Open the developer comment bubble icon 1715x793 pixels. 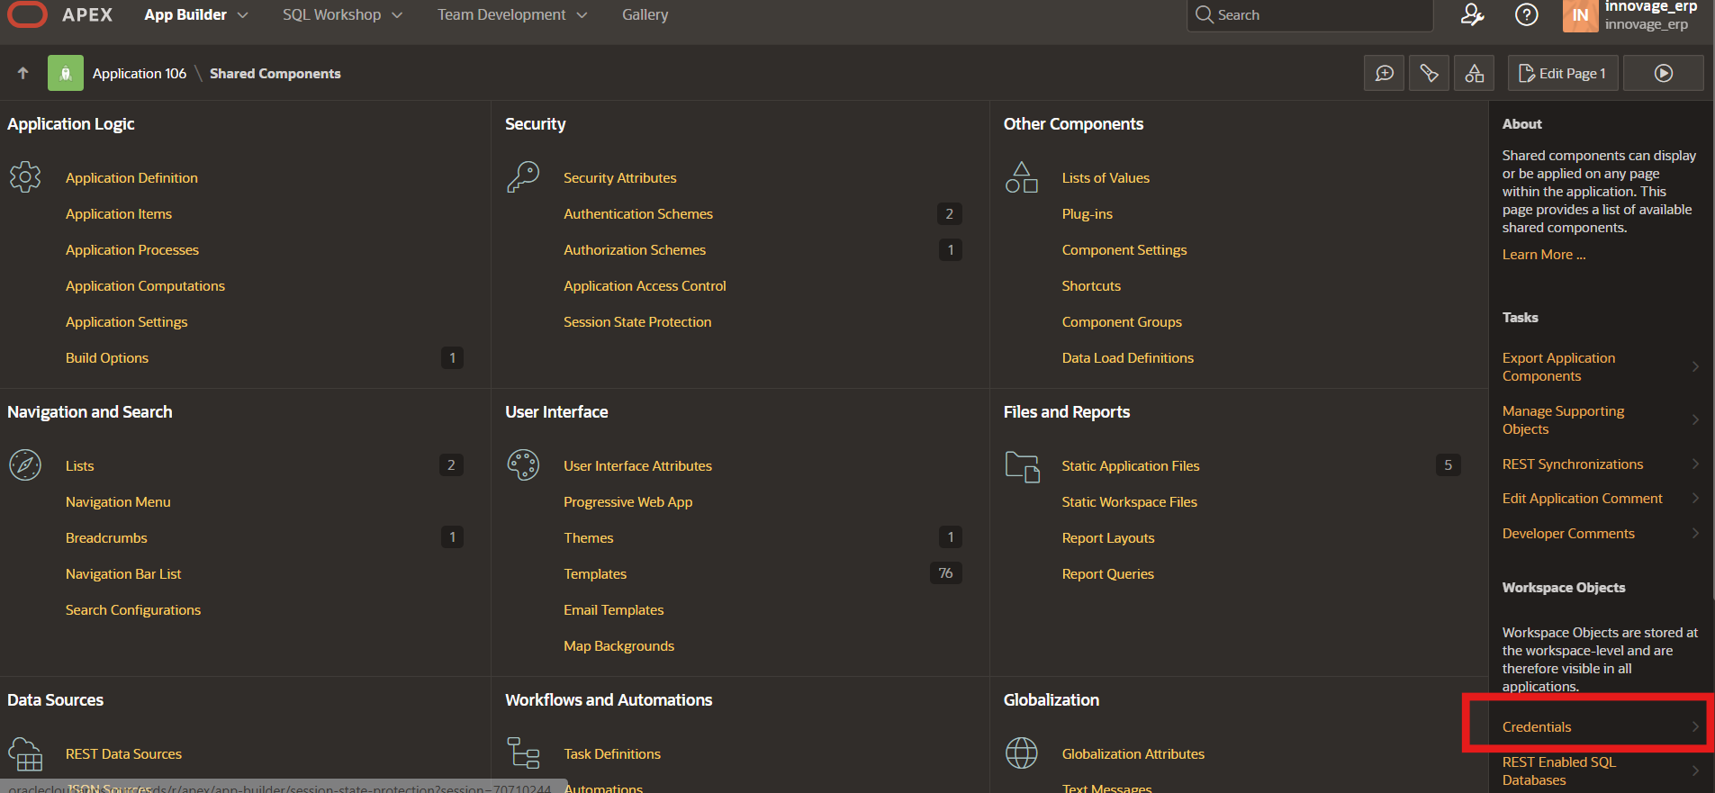coord(1385,73)
